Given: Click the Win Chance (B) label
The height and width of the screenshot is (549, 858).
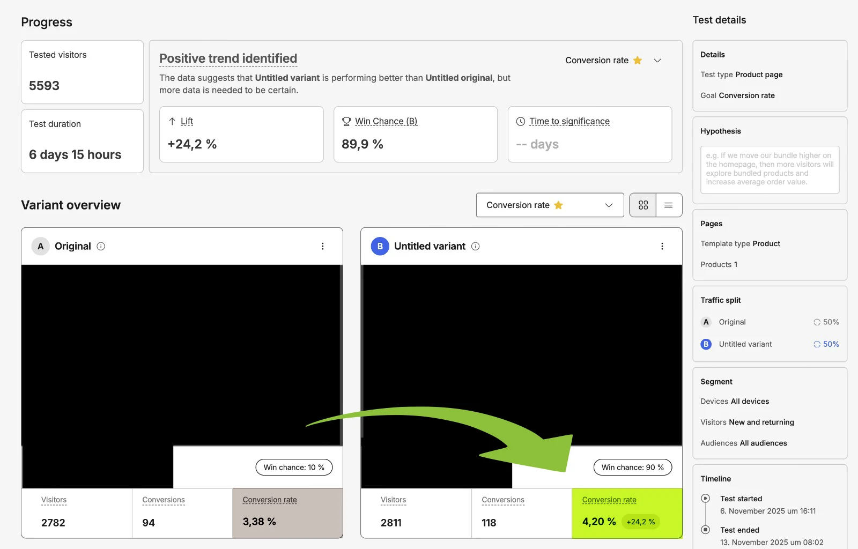Looking at the screenshot, I should tap(386, 121).
